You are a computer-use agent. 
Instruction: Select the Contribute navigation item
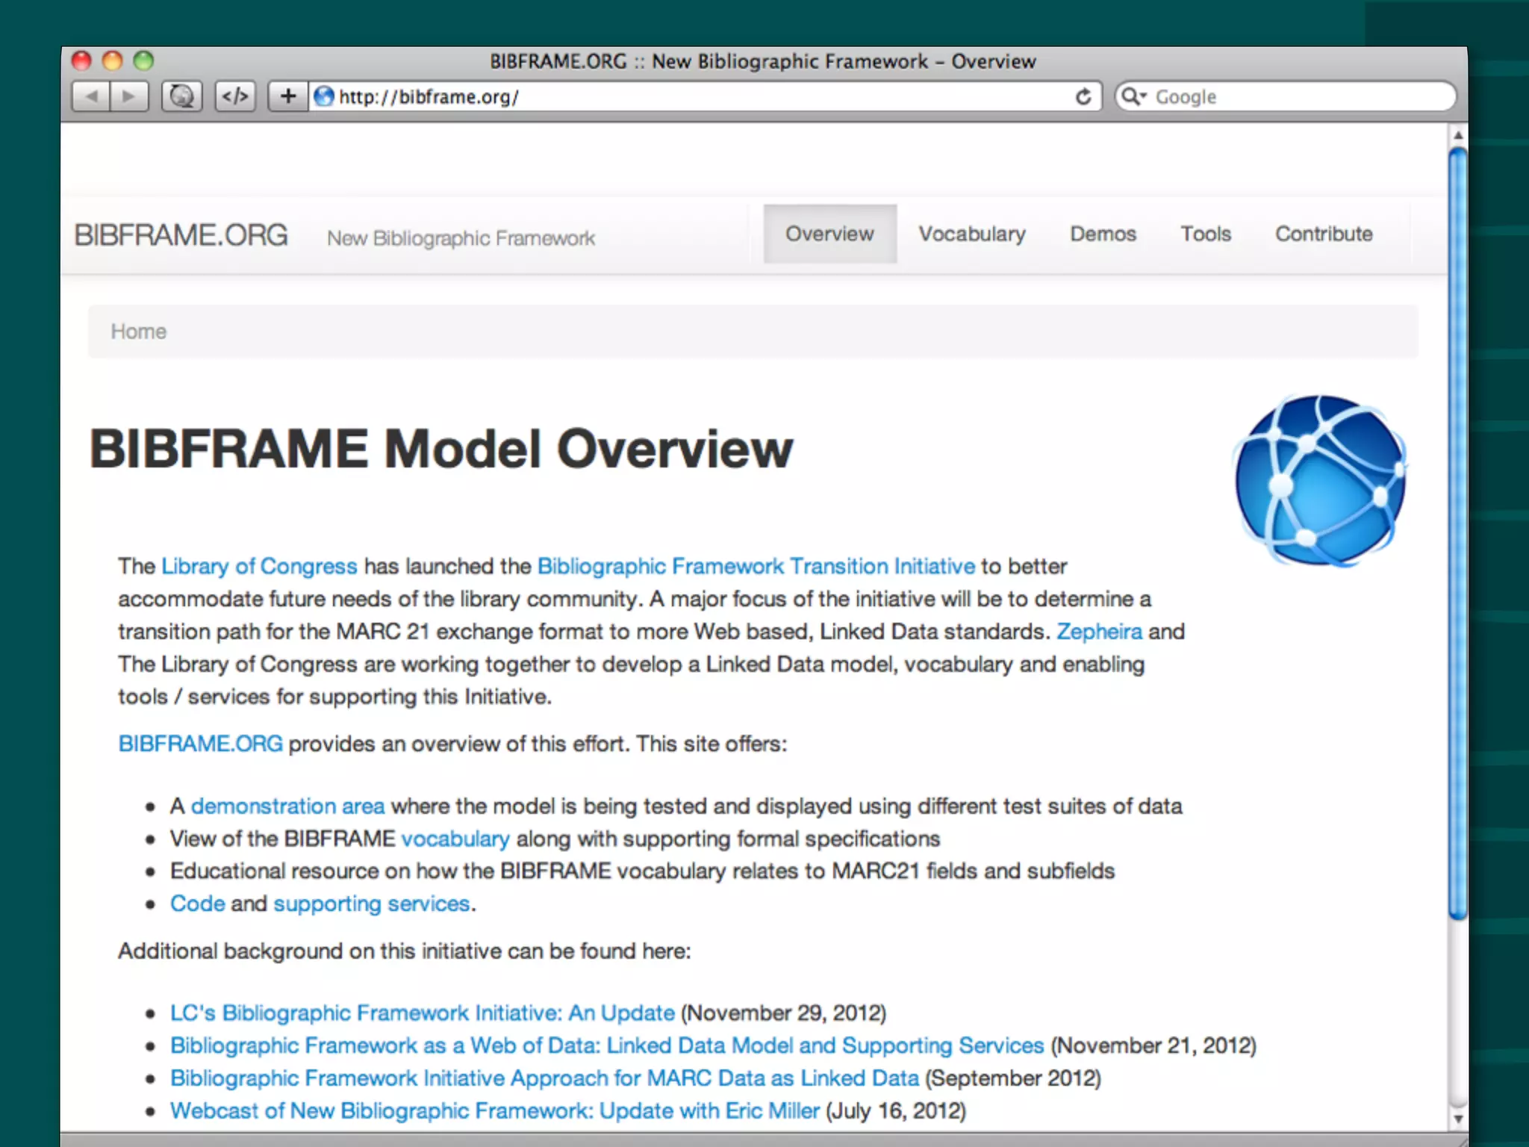tap(1324, 234)
